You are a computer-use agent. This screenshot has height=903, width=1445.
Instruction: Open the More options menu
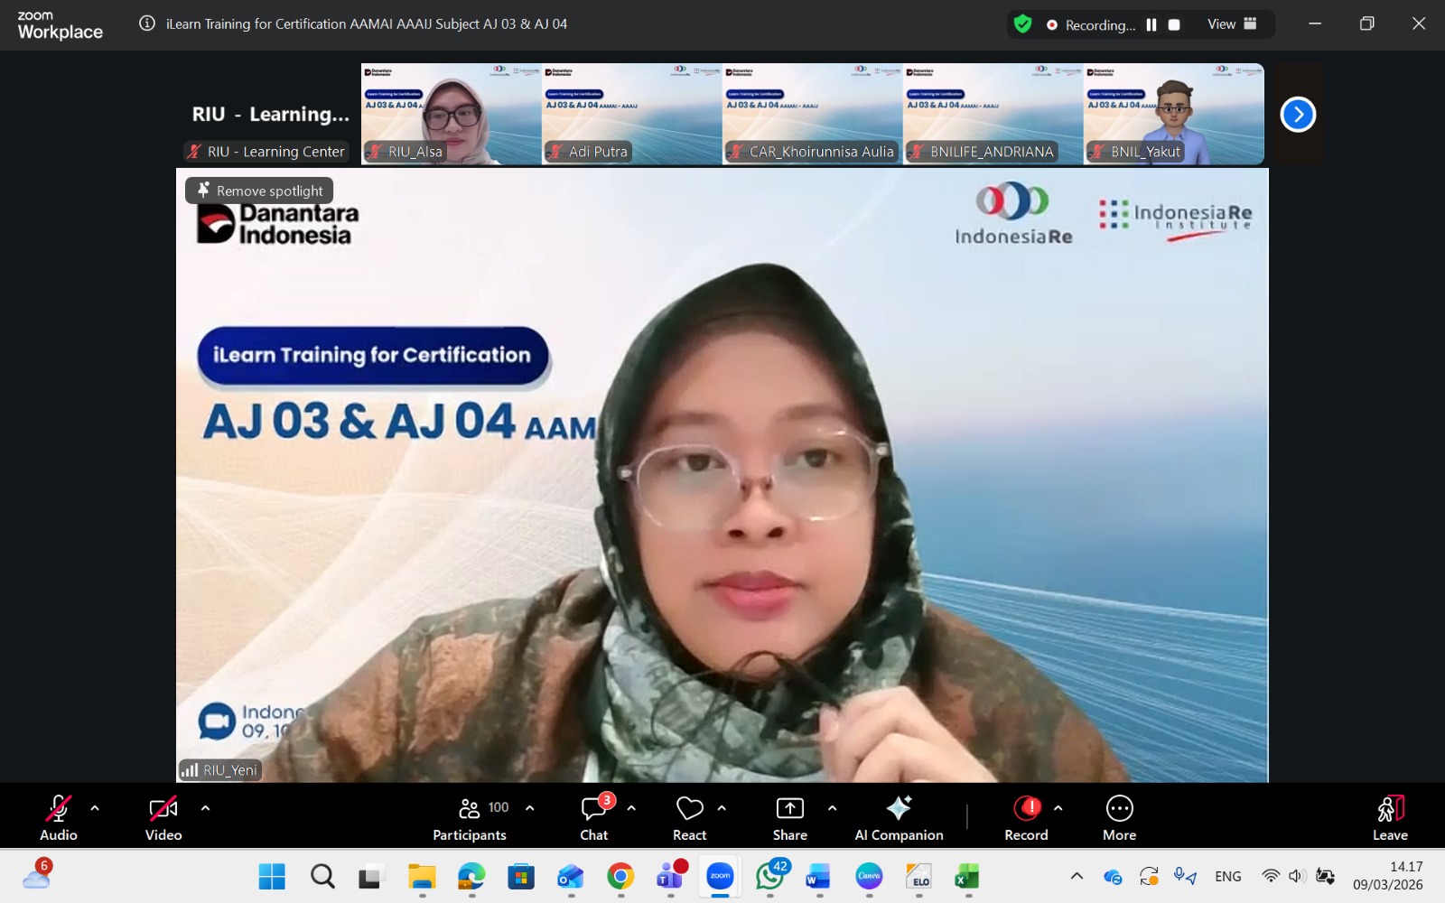[1119, 818]
